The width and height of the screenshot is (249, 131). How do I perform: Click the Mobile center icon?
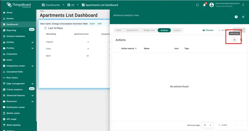(x=4, y=113)
